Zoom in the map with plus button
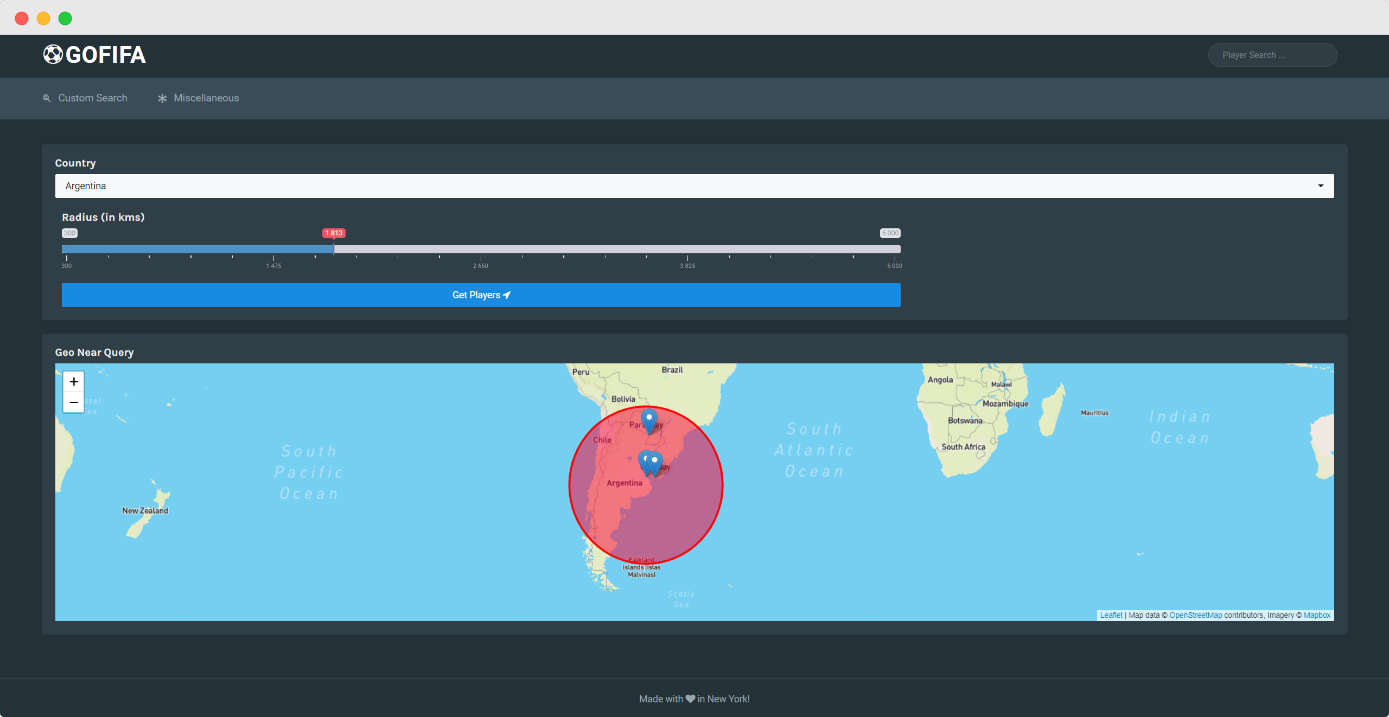 coord(74,382)
